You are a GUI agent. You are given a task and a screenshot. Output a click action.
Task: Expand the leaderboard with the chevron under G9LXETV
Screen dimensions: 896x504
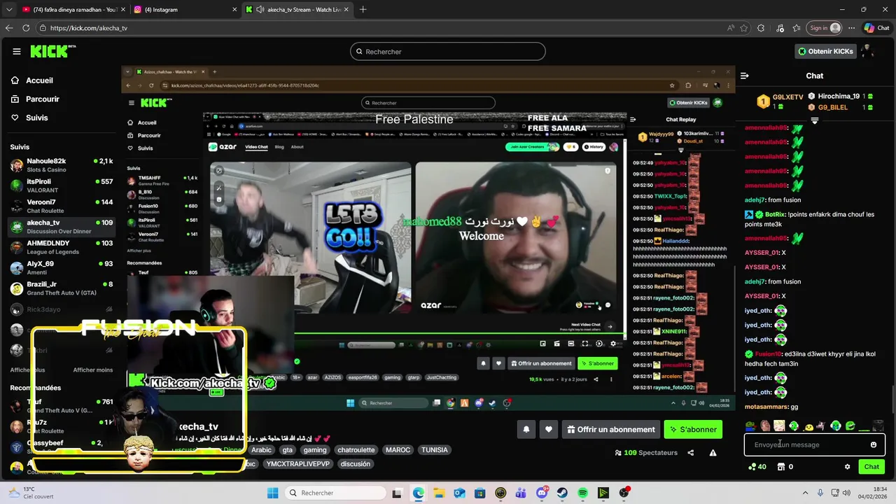[815, 120]
